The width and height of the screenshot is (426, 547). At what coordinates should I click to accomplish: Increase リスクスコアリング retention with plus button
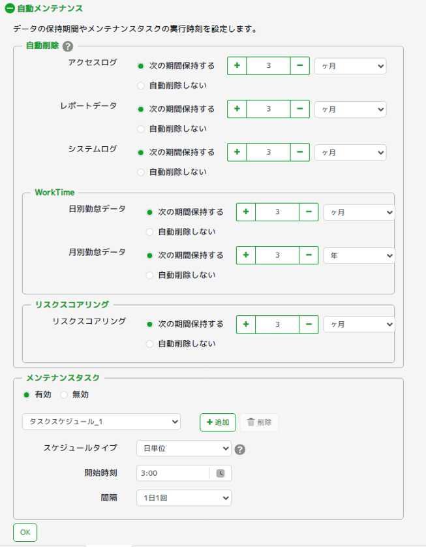click(246, 324)
